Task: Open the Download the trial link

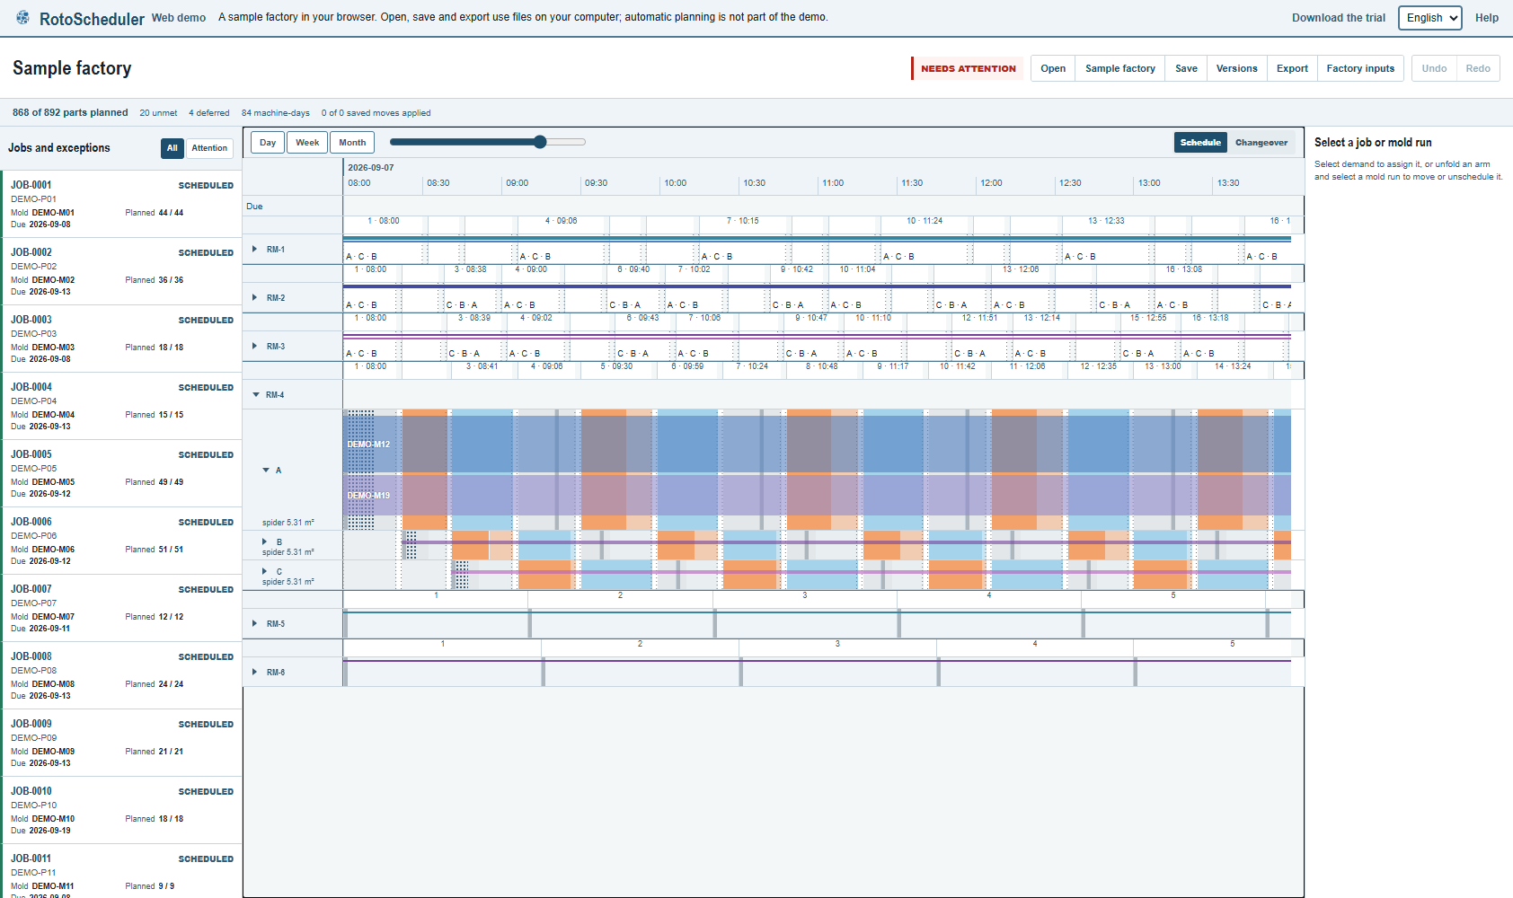Action: (x=1339, y=18)
